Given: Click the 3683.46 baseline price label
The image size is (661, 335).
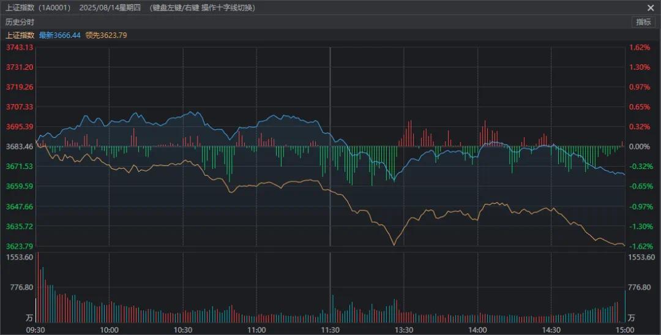Looking at the screenshot, I should [x=20, y=146].
